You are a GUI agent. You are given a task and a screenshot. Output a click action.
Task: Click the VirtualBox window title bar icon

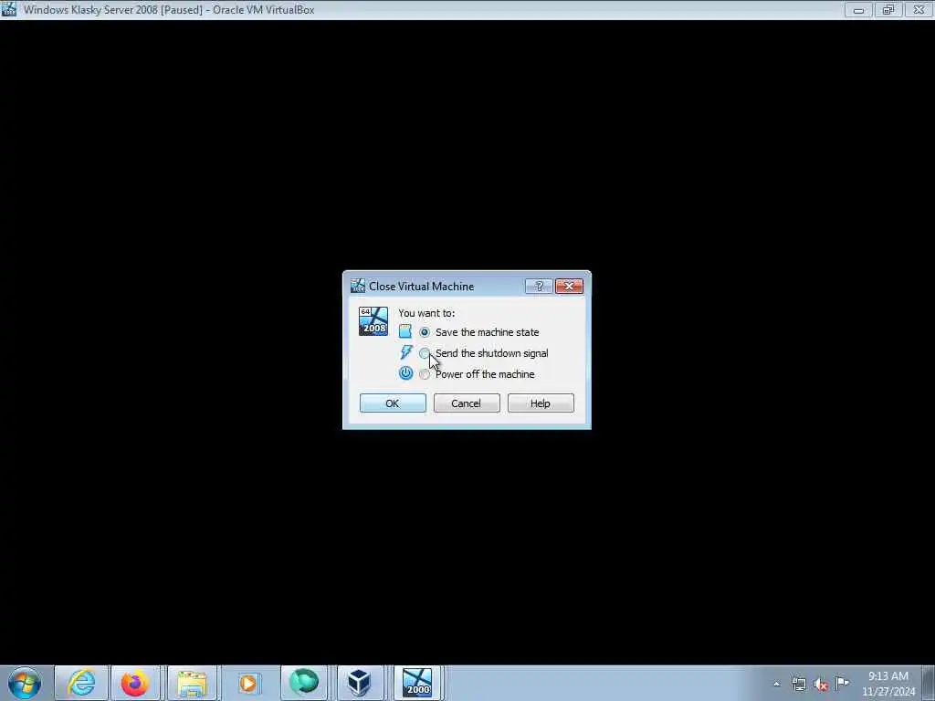click(9, 9)
